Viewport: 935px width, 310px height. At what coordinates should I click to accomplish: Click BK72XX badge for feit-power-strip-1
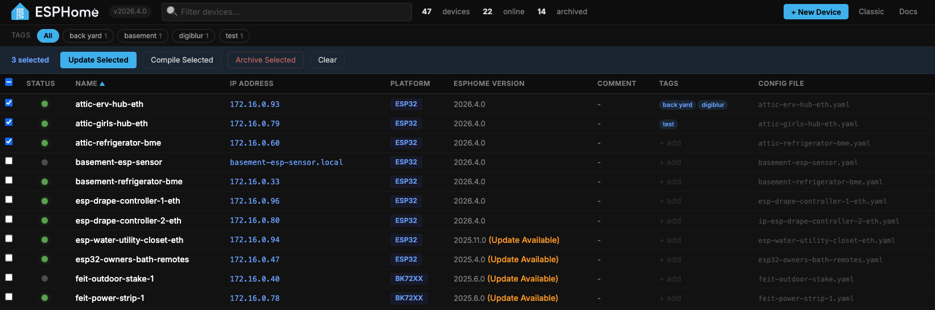[x=409, y=298]
